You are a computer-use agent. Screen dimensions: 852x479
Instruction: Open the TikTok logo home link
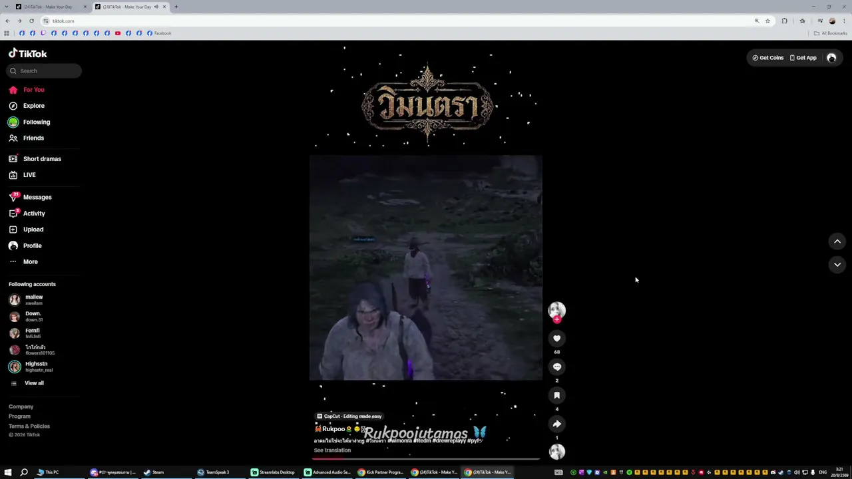click(28, 54)
